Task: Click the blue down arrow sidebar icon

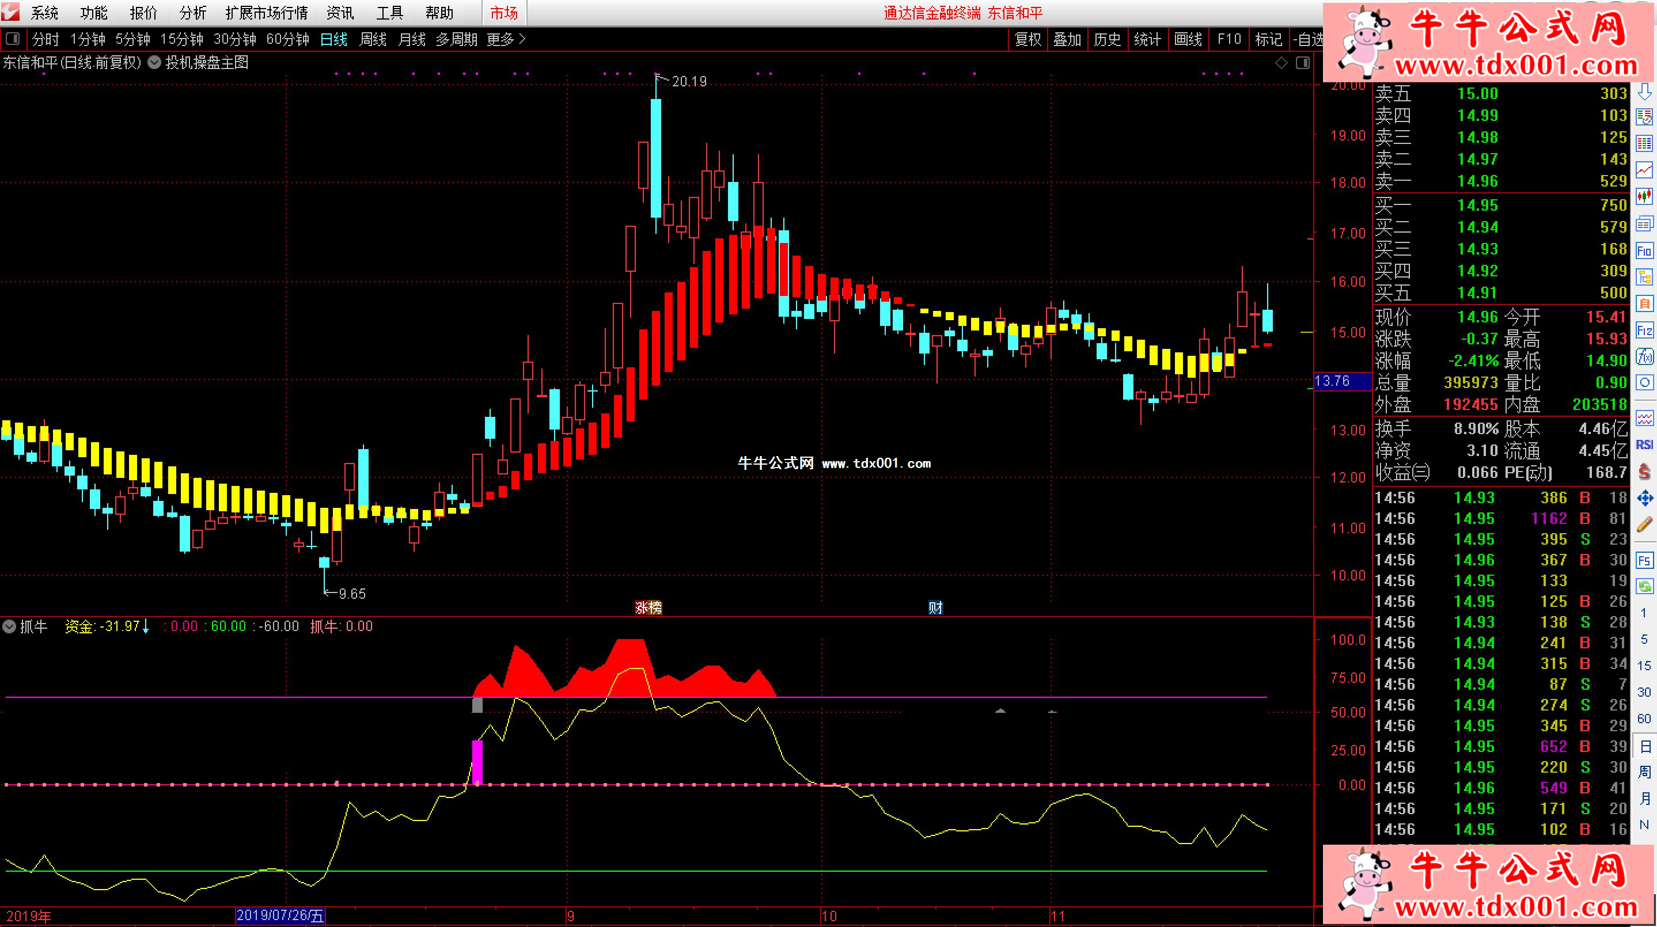Action: click(1644, 92)
